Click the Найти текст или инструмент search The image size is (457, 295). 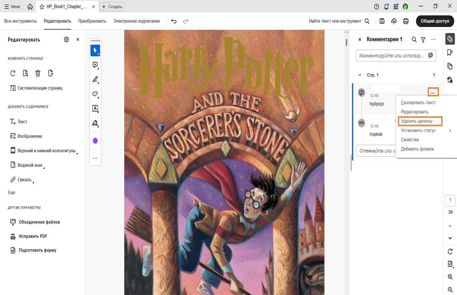(x=339, y=21)
